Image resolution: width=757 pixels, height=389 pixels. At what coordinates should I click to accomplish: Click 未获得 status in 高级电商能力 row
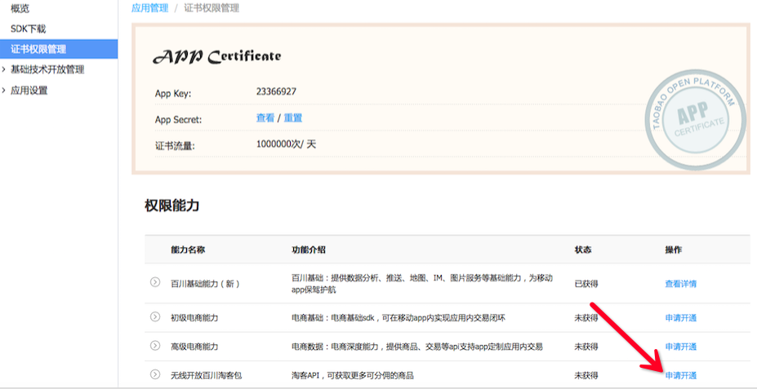click(x=586, y=347)
